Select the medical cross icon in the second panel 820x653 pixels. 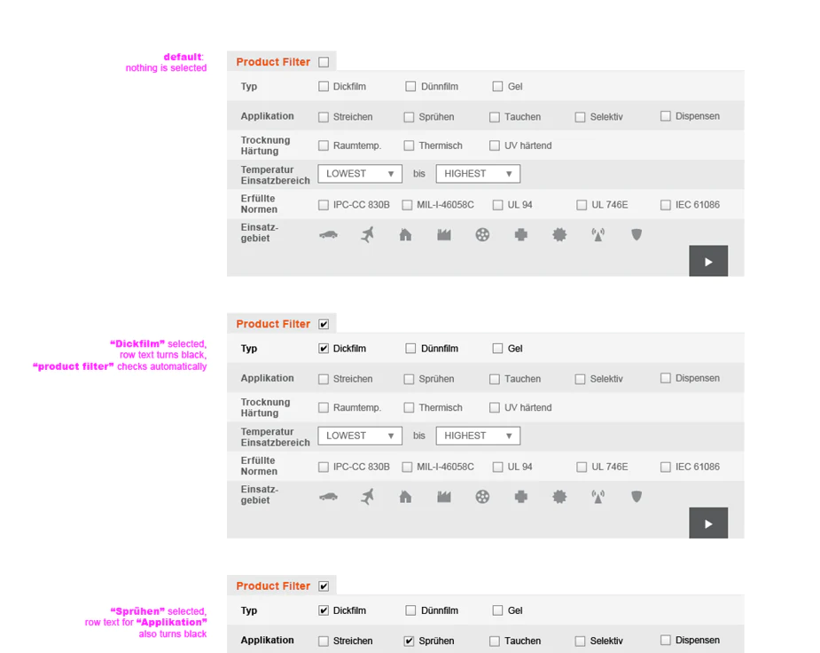(x=521, y=497)
